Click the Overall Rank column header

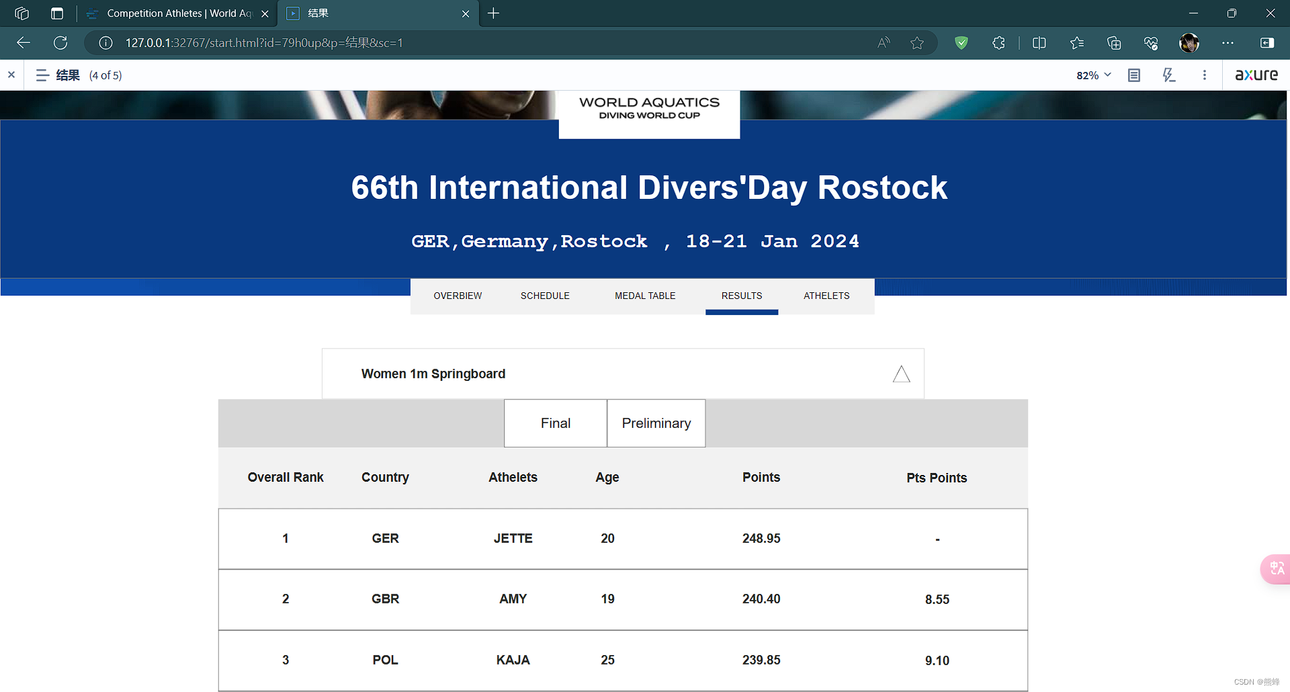click(286, 477)
